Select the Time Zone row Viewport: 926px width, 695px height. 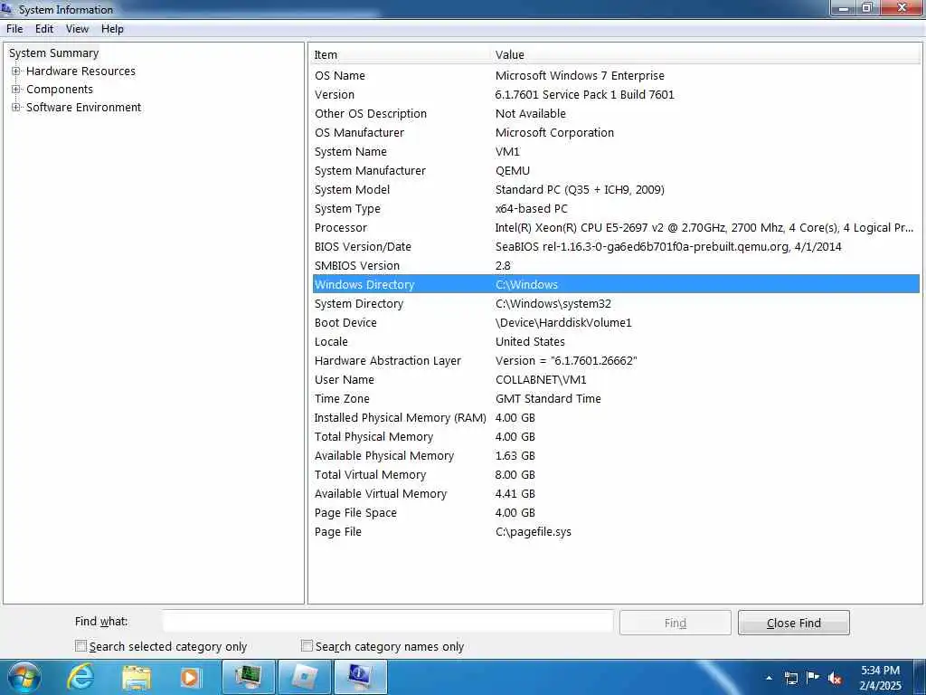tap(616, 398)
